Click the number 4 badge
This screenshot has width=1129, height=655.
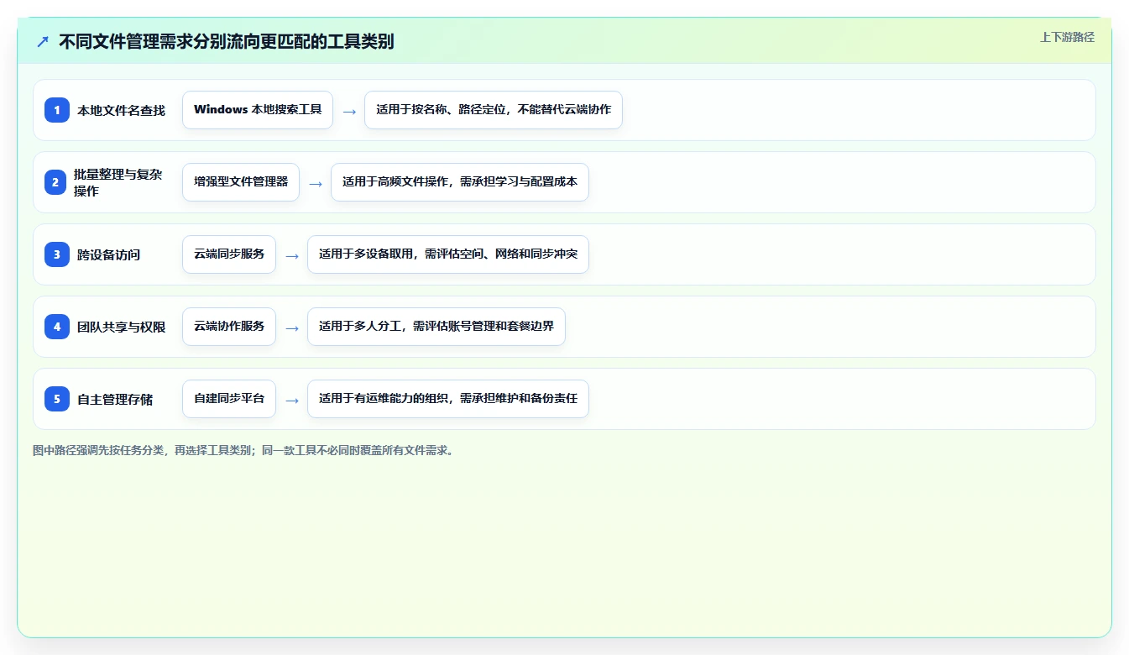click(x=57, y=327)
